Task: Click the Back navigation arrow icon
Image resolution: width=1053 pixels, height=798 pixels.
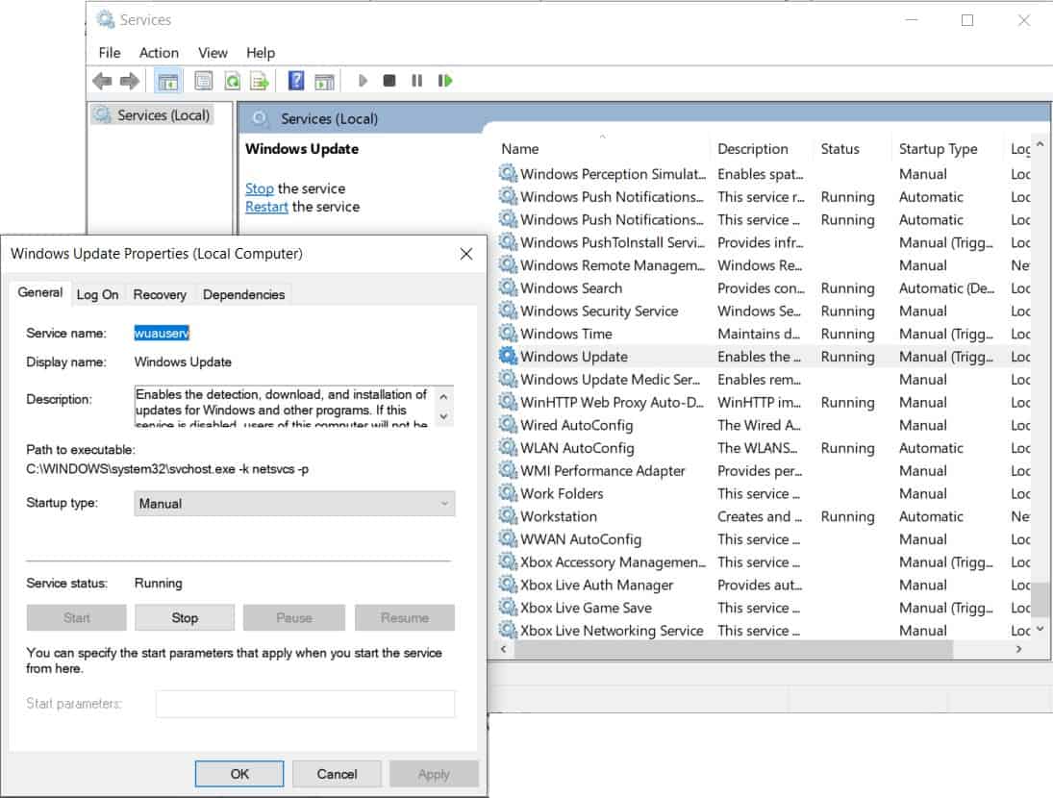Action: coord(102,80)
